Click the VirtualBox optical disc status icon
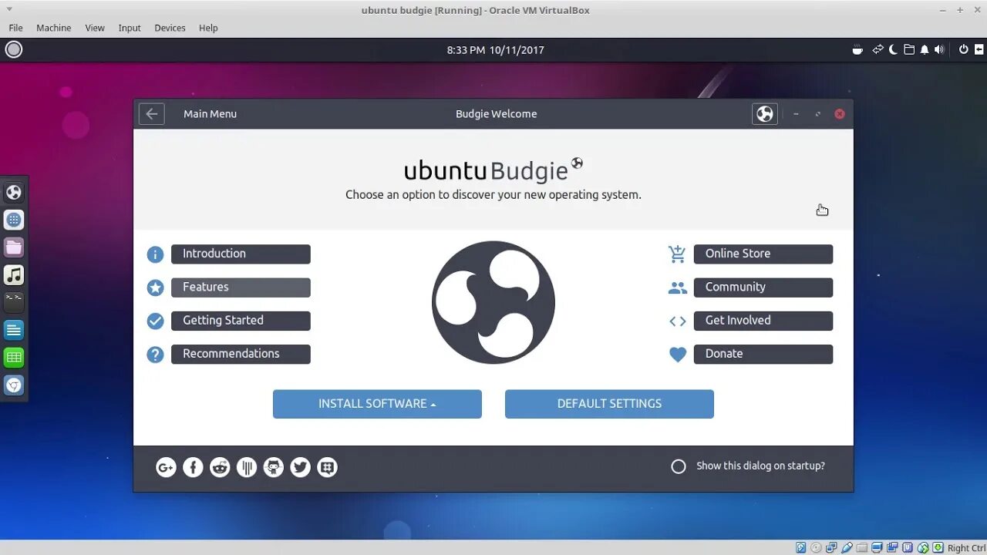 (817, 548)
